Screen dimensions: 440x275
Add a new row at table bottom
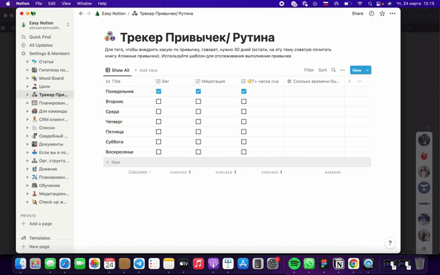(237, 162)
